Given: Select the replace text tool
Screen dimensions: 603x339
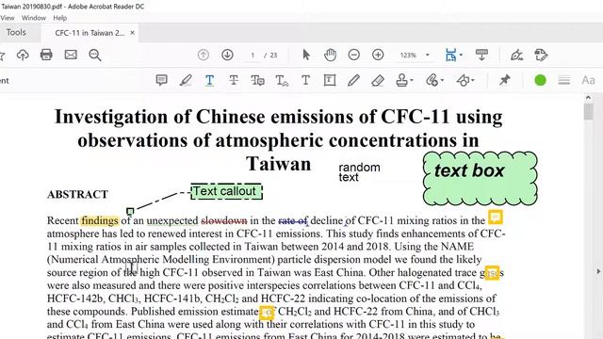Looking at the screenshot, I should (x=257, y=80).
